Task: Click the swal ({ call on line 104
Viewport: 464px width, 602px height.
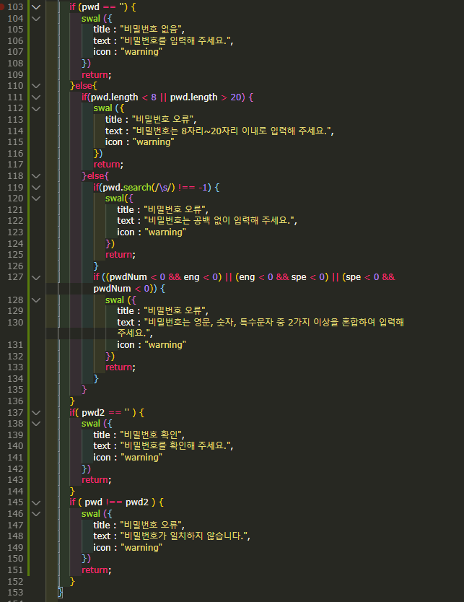Action: pos(97,19)
